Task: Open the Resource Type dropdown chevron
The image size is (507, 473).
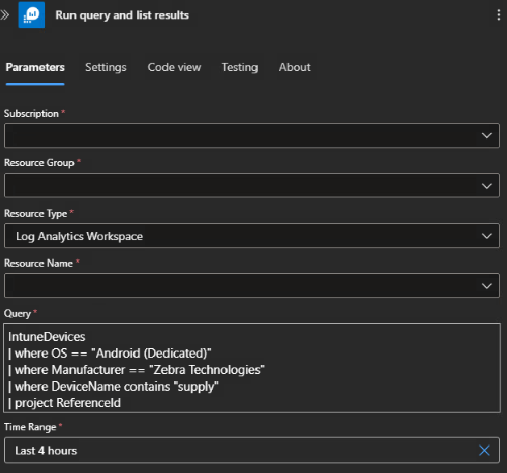Action: click(x=486, y=236)
